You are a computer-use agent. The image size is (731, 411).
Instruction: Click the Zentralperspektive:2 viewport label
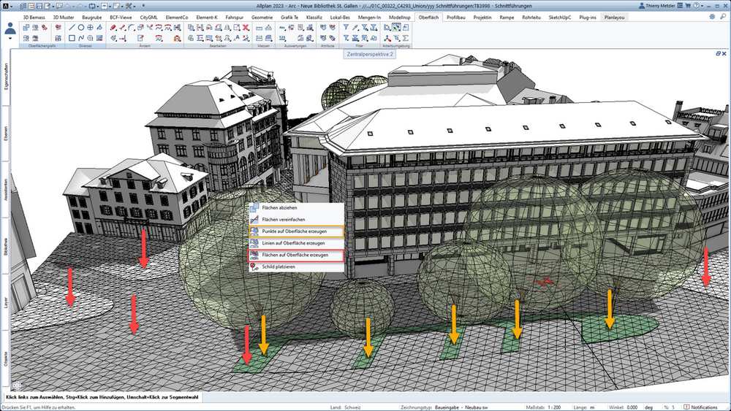pos(370,55)
